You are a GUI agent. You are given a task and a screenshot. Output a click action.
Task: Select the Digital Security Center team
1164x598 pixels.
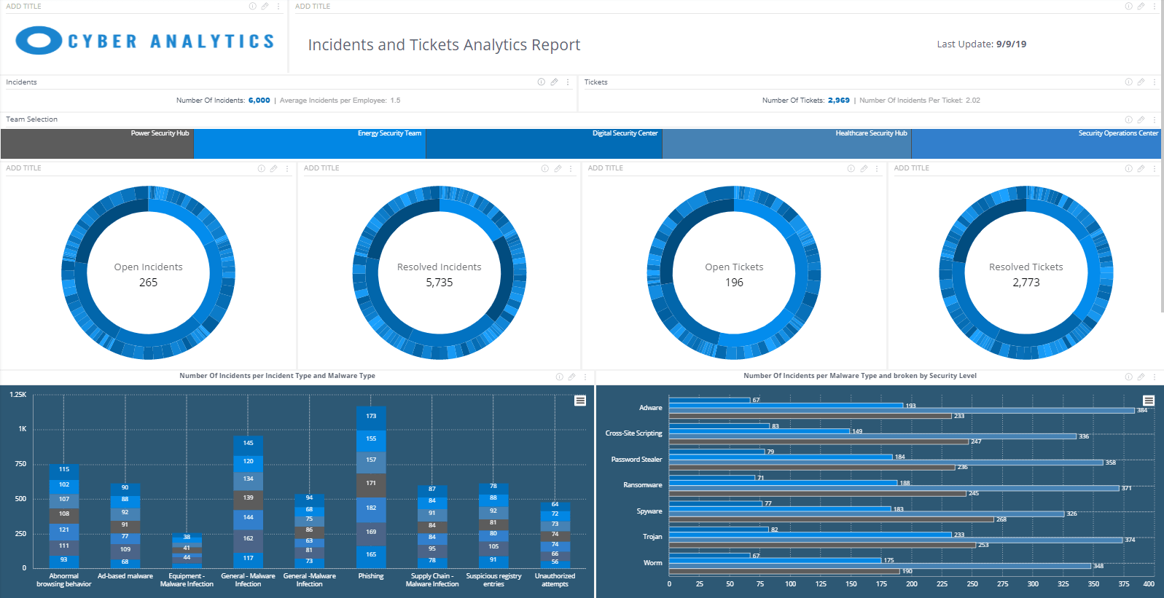[x=544, y=143]
